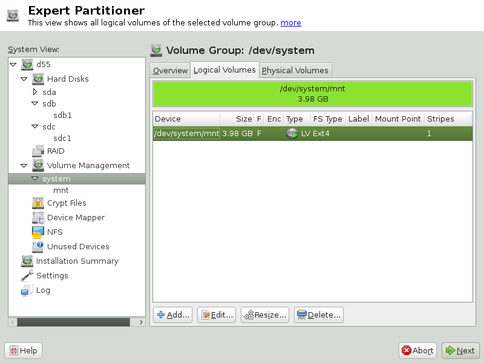484x363 pixels.
Task: Open Settings using the wrench icon
Action: pos(27,275)
